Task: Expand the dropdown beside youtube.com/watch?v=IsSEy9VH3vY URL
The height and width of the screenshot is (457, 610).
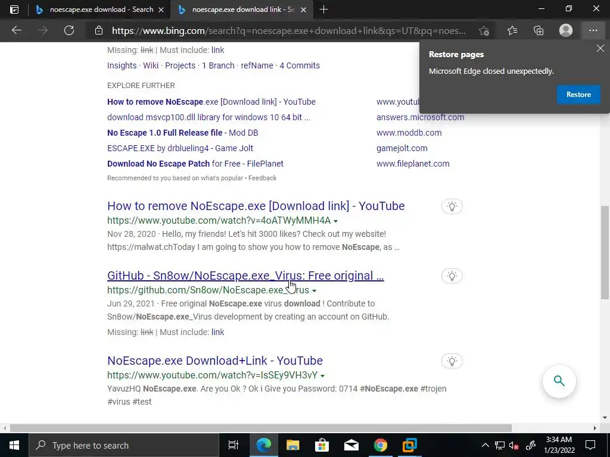Action: point(322,376)
